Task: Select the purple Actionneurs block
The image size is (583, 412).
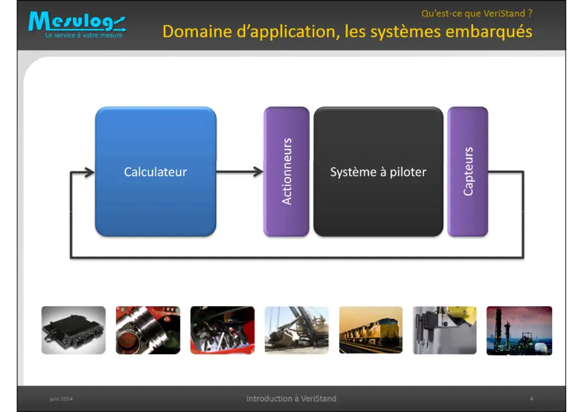Action: click(x=286, y=171)
